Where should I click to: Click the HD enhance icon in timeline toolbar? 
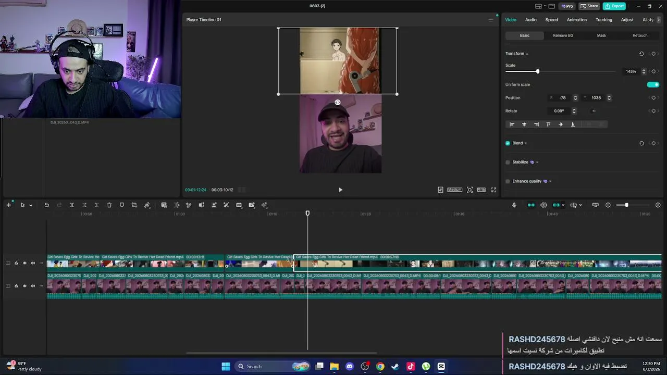tap(239, 205)
